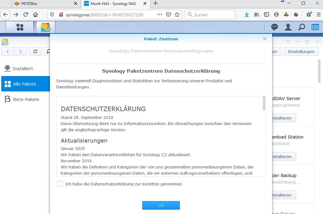Open the Einstellungen button
The height and width of the screenshot is (214, 323).
pos(301,51)
